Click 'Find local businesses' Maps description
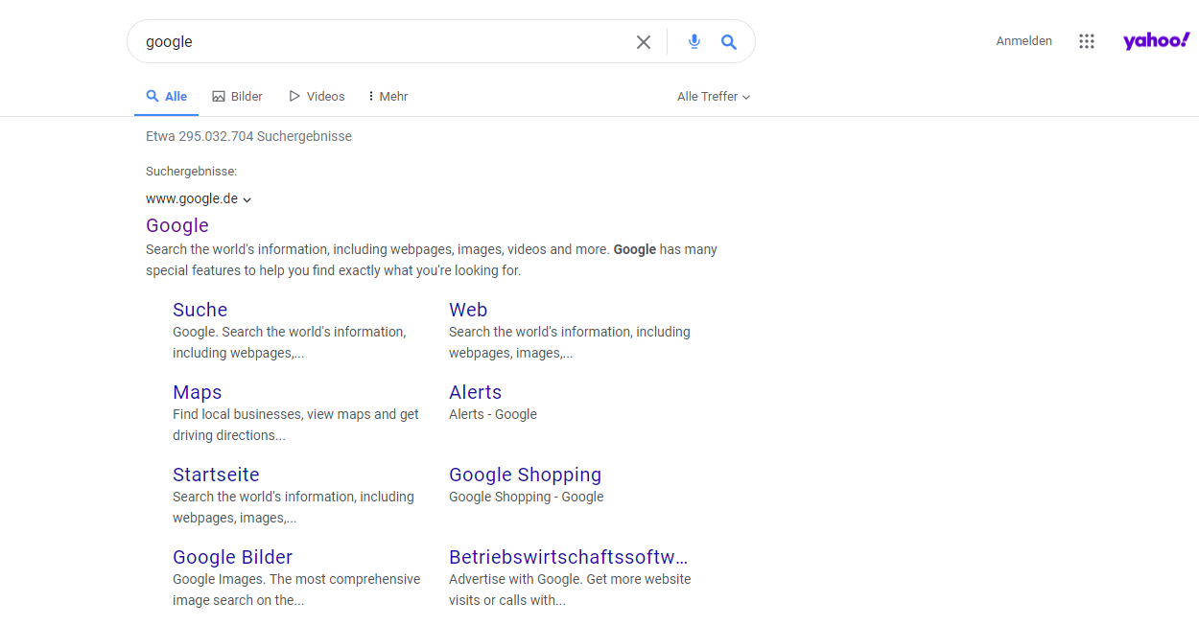 (x=295, y=425)
